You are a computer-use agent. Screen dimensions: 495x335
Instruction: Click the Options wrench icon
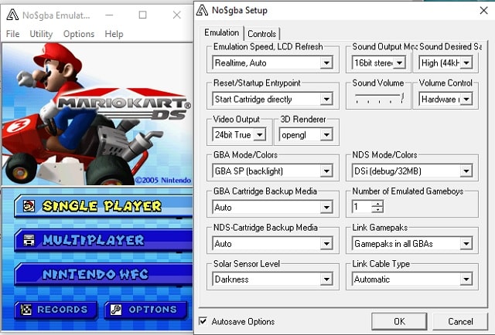point(115,310)
